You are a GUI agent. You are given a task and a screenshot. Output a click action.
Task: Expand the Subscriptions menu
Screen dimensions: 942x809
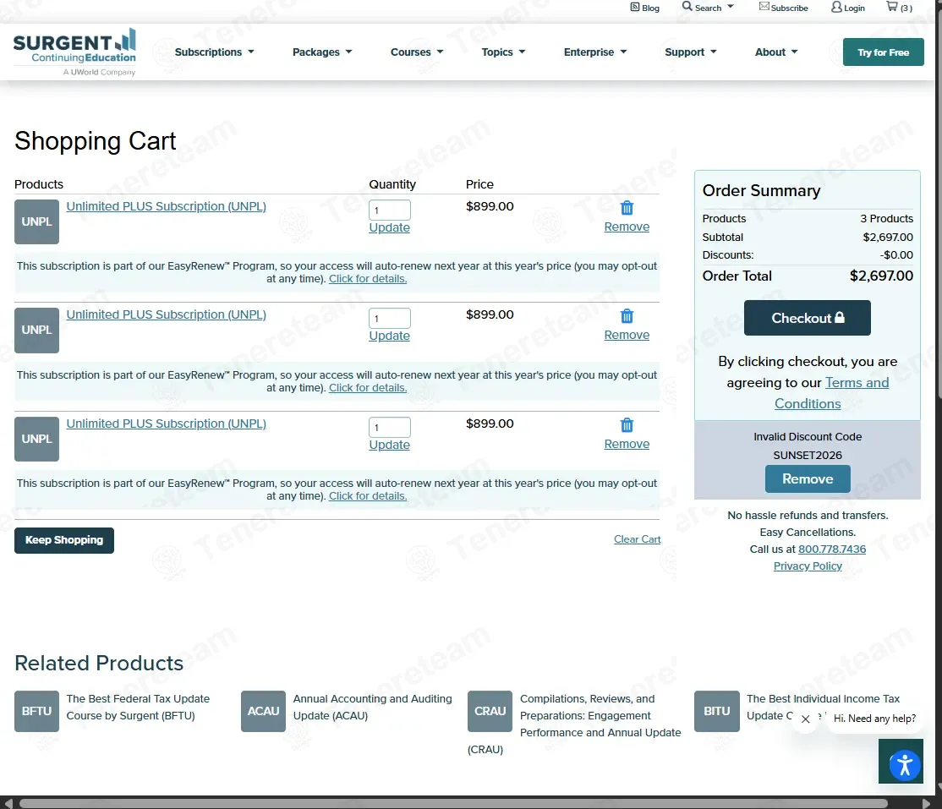(x=215, y=52)
